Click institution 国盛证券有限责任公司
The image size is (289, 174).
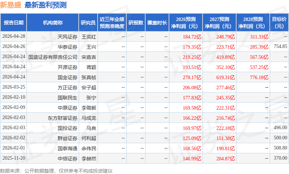pos(53,57)
